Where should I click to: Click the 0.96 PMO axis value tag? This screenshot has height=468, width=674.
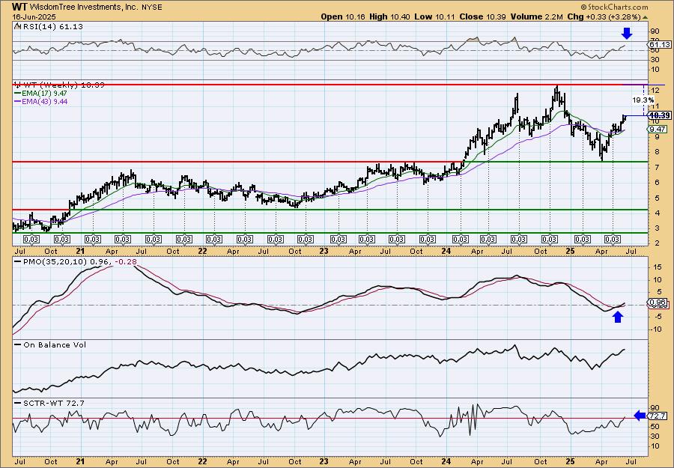[x=658, y=303]
